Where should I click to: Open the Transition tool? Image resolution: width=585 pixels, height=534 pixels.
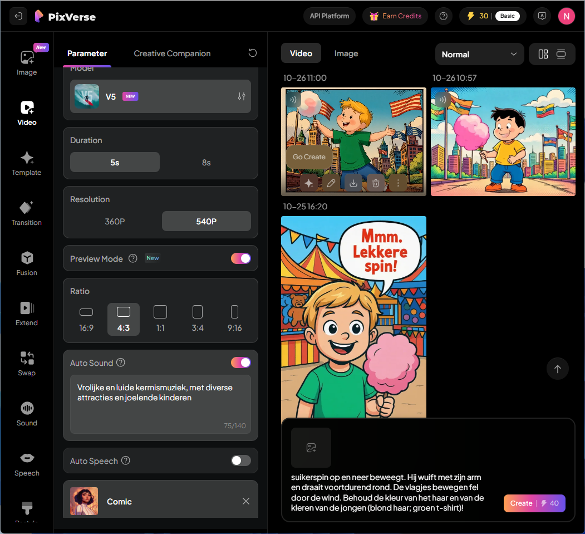(x=27, y=213)
